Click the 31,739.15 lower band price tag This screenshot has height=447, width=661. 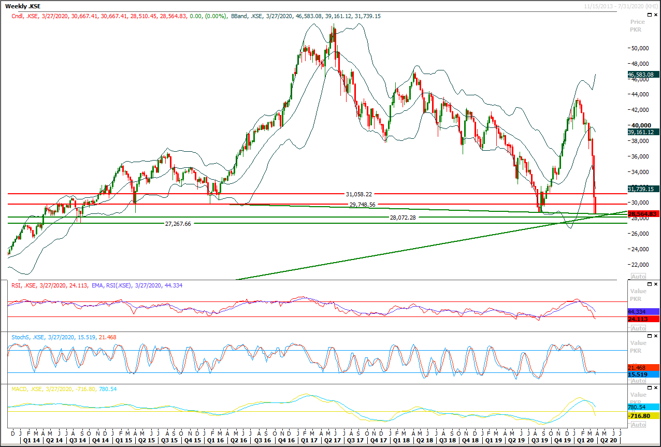tap(642, 189)
